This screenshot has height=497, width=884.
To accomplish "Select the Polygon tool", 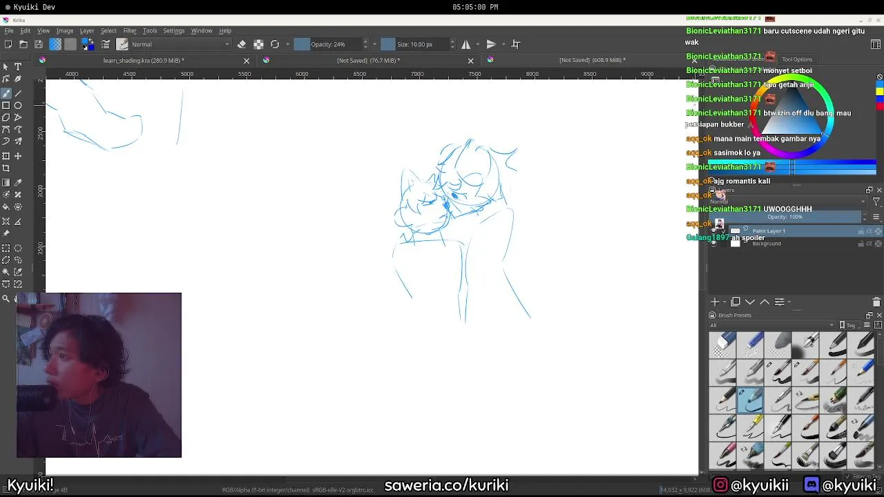I will pos(6,117).
